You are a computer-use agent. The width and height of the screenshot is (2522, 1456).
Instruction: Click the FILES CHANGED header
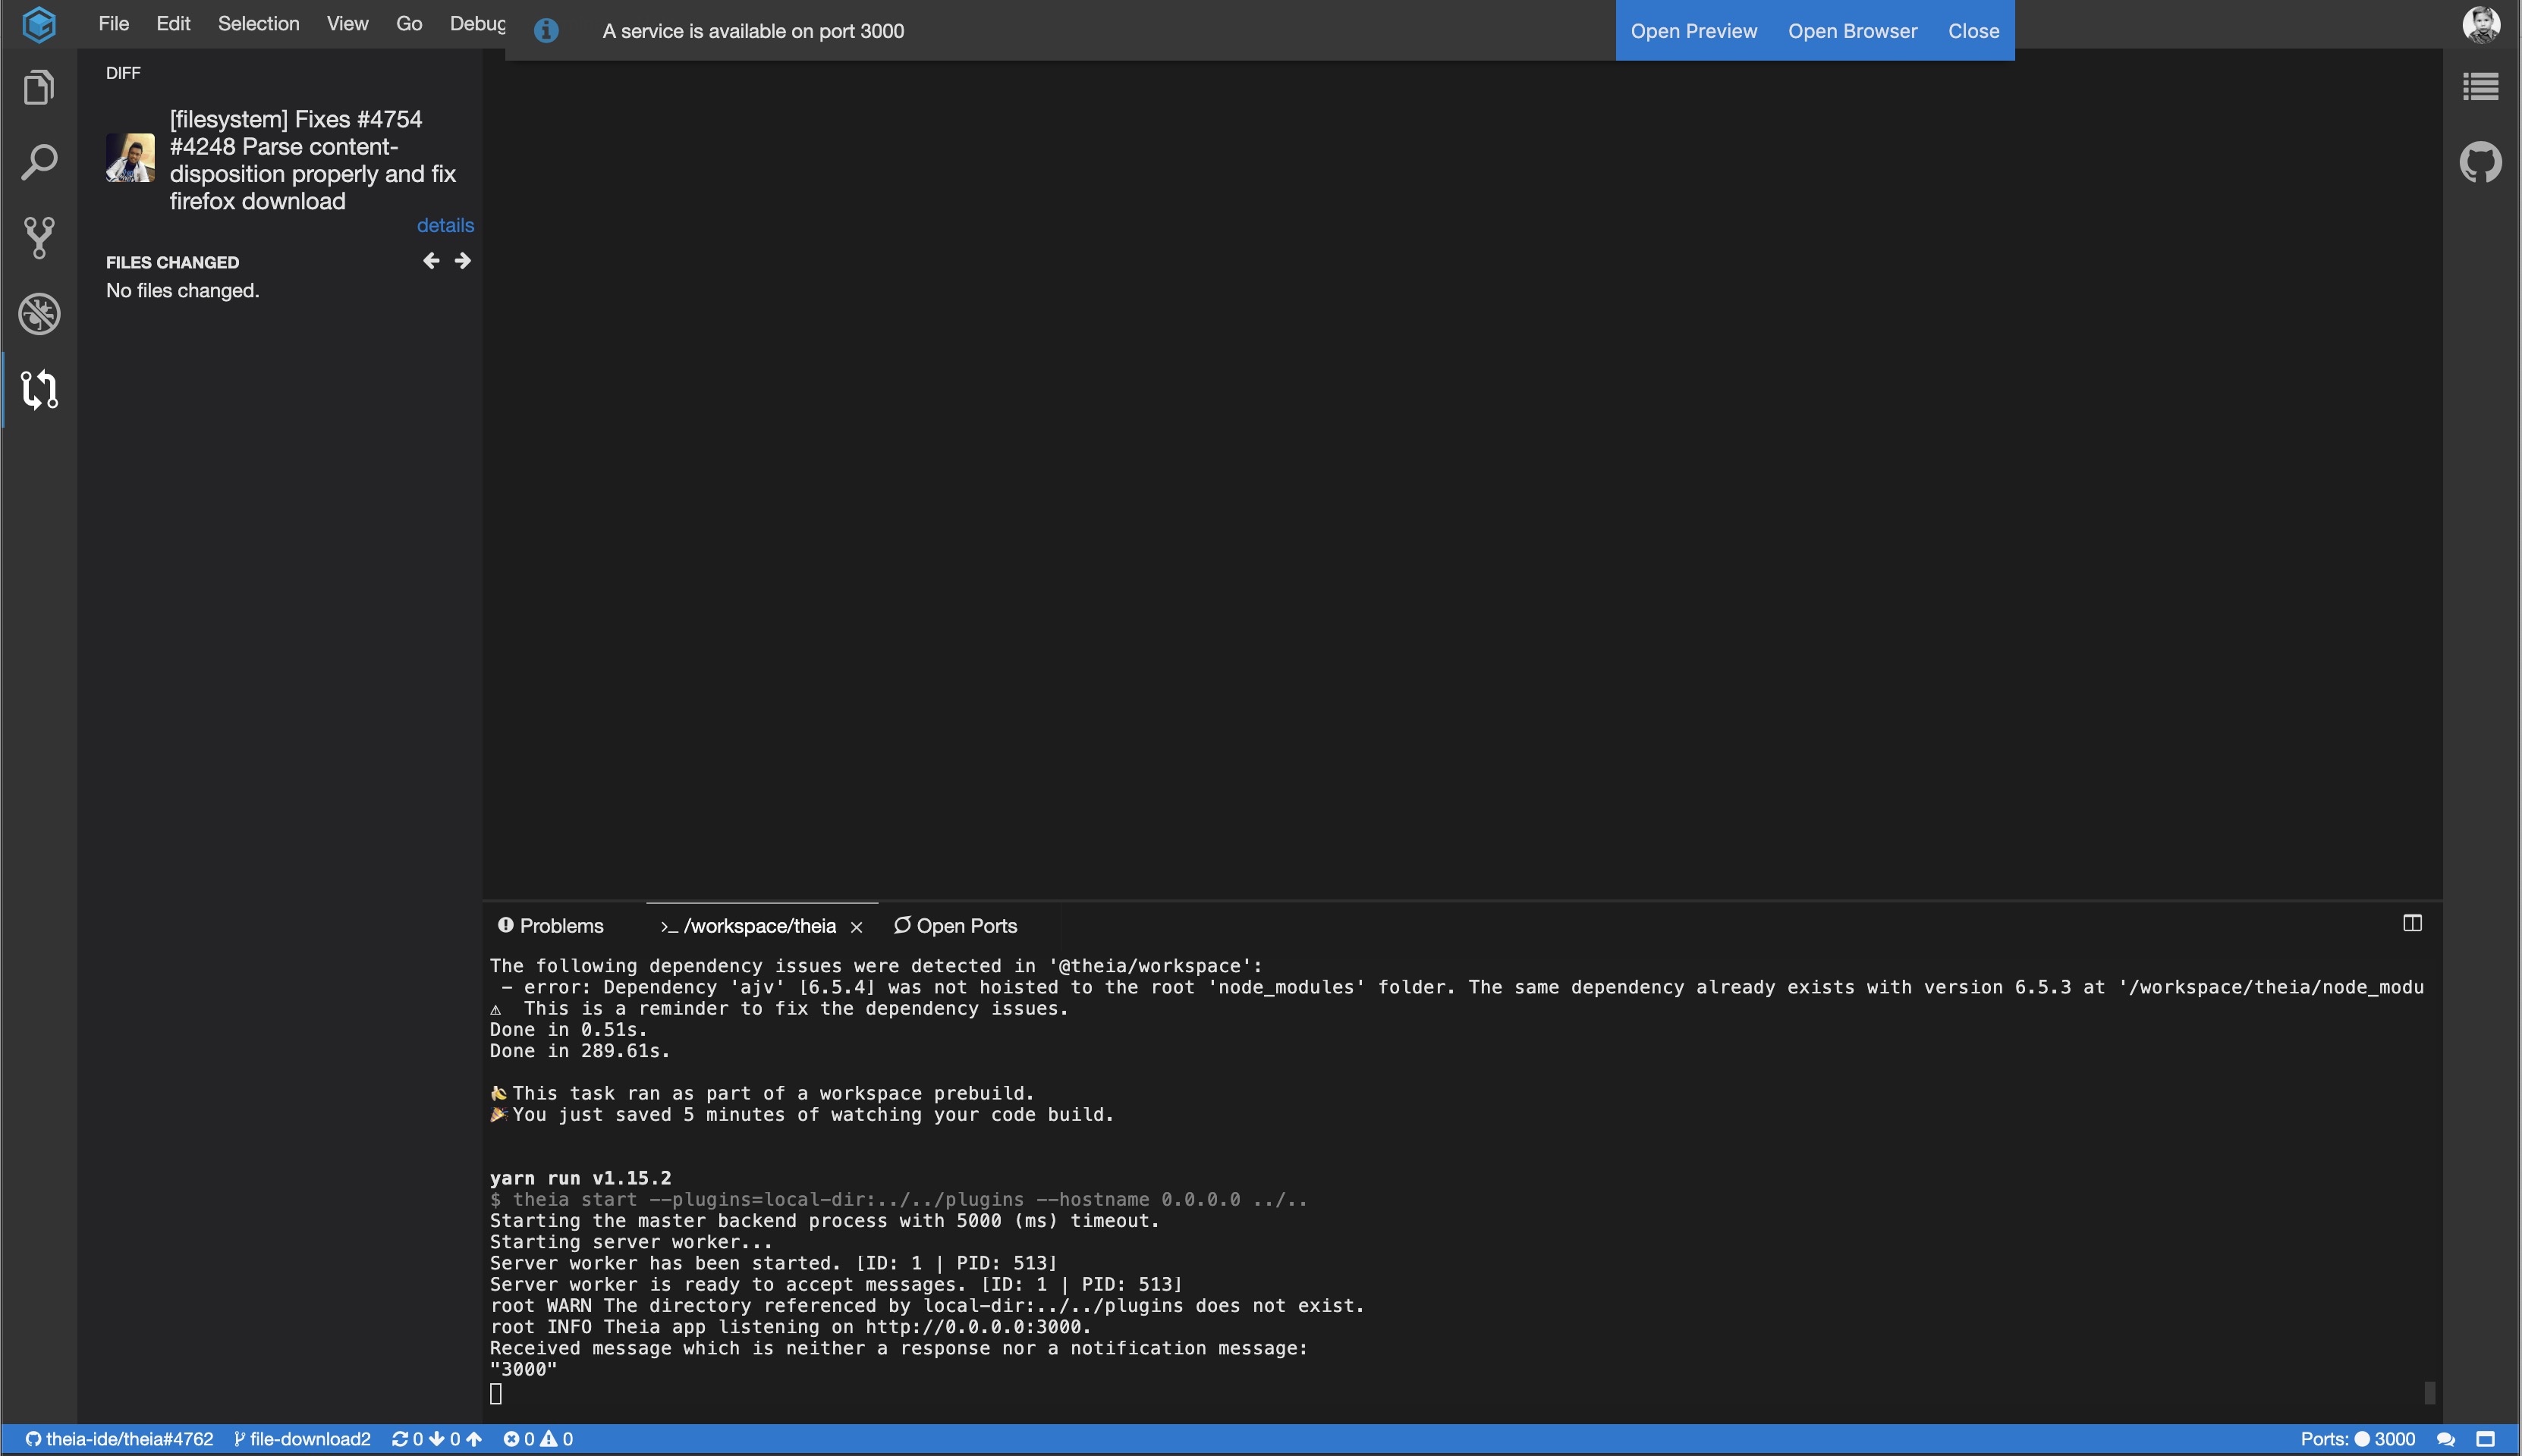point(172,262)
